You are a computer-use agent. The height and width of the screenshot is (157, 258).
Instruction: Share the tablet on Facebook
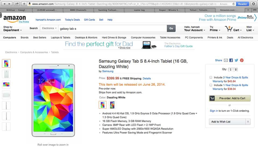tap(231, 60)
